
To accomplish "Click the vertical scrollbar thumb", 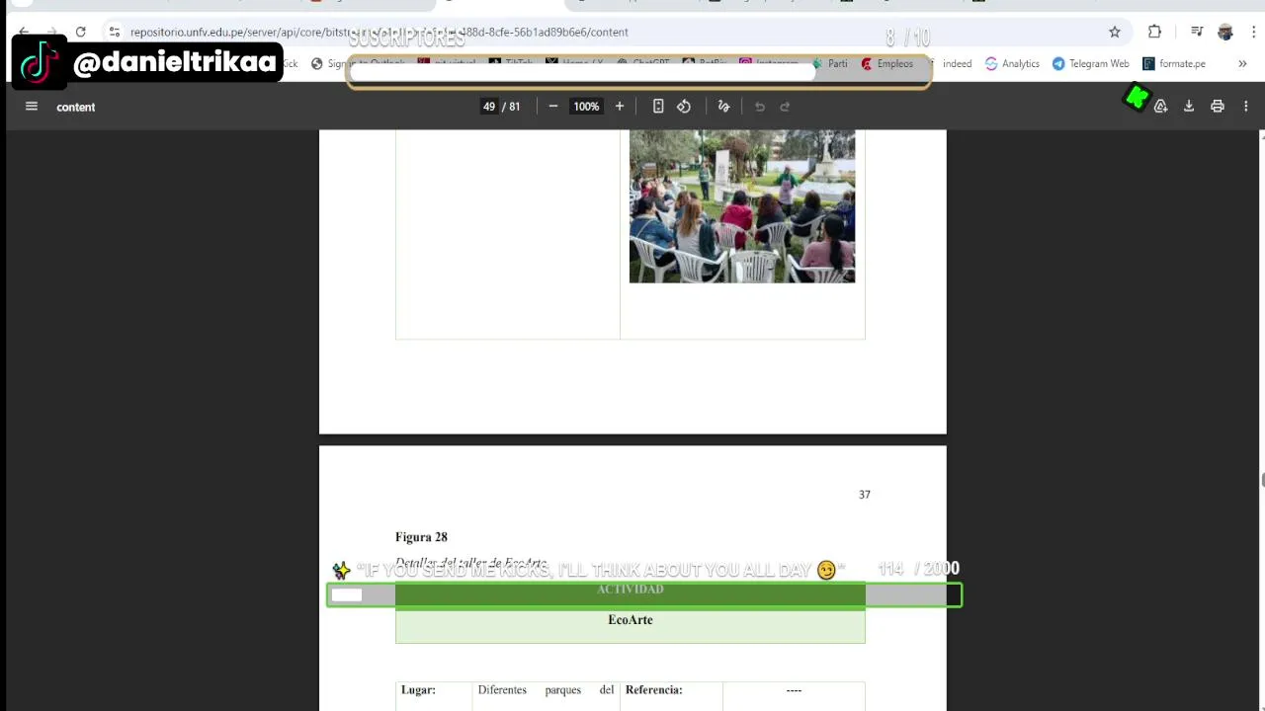I will click(x=1261, y=480).
